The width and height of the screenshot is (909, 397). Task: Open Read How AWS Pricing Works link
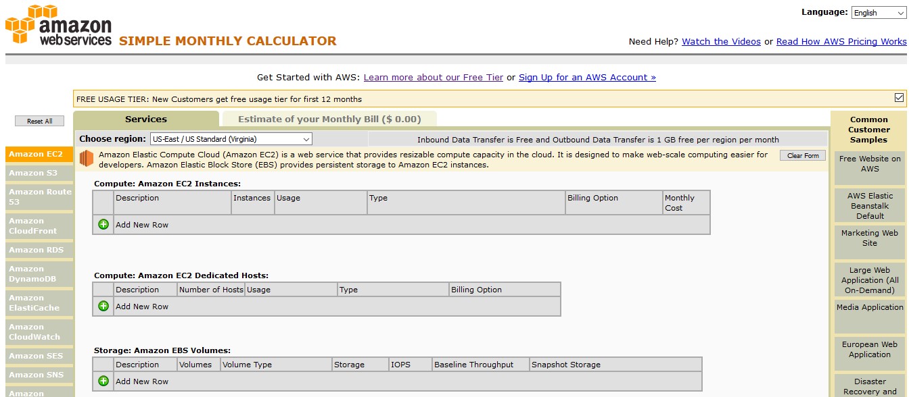point(841,41)
